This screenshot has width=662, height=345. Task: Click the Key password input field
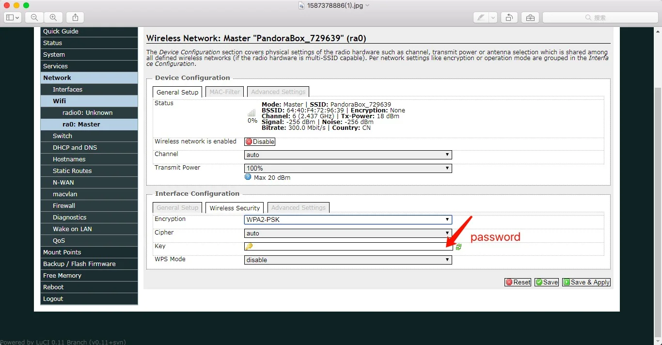point(348,247)
